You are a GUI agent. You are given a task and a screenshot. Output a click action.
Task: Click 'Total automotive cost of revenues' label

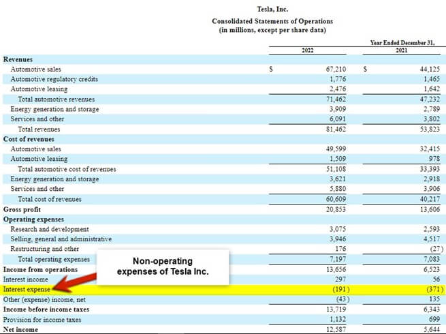point(67,169)
